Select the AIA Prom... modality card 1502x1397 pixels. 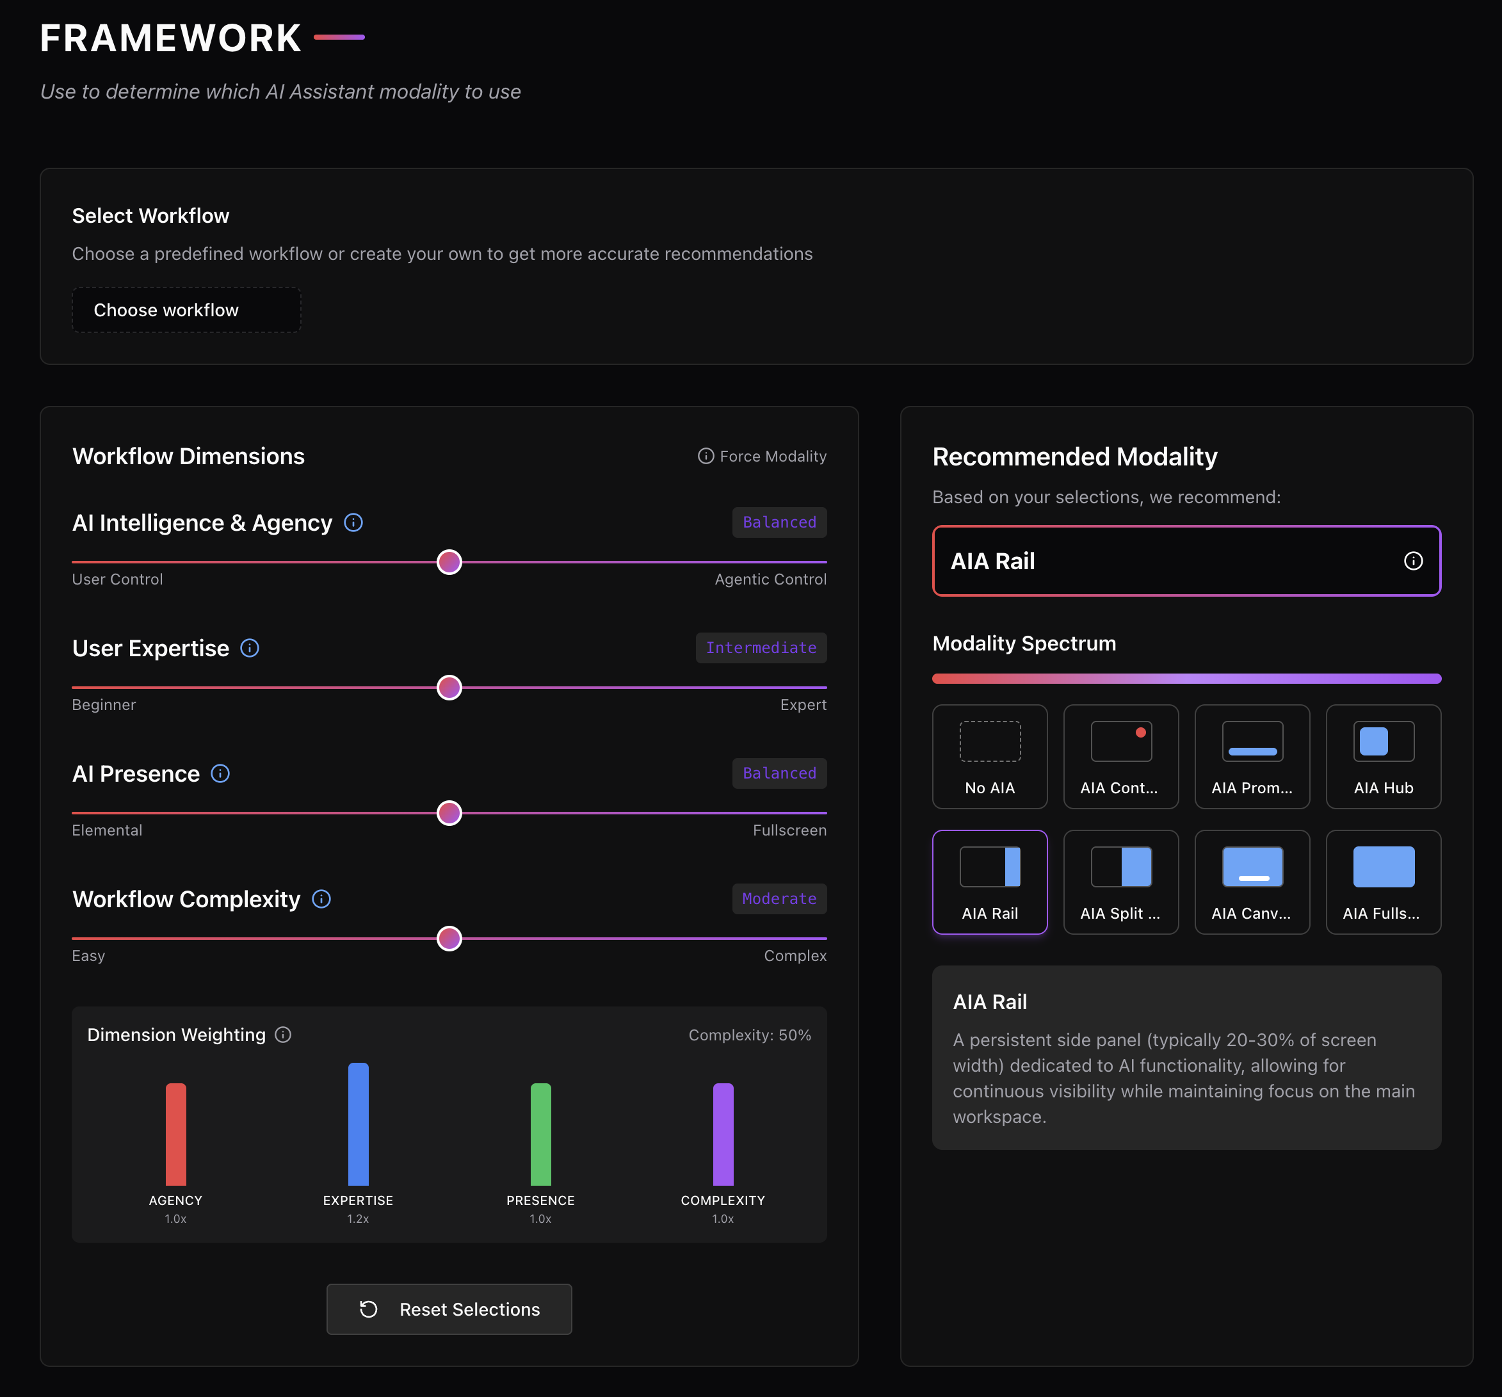coord(1252,756)
